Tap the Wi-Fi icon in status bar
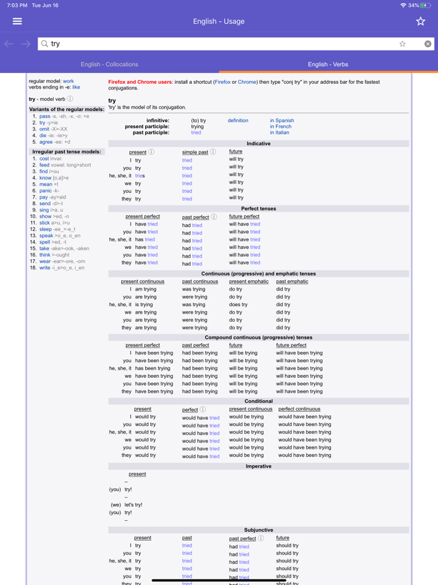Screen dimensions: 438x585 click(403, 5)
